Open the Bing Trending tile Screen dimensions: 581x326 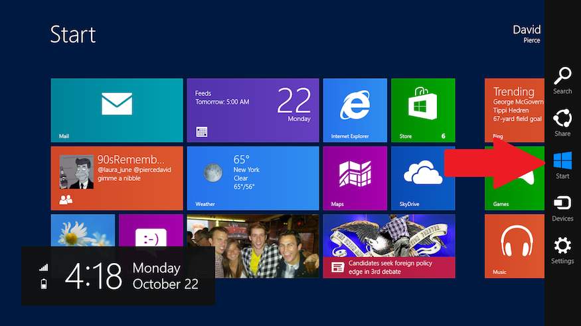click(x=515, y=110)
